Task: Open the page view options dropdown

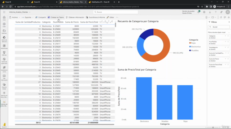Action: point(214,17)
